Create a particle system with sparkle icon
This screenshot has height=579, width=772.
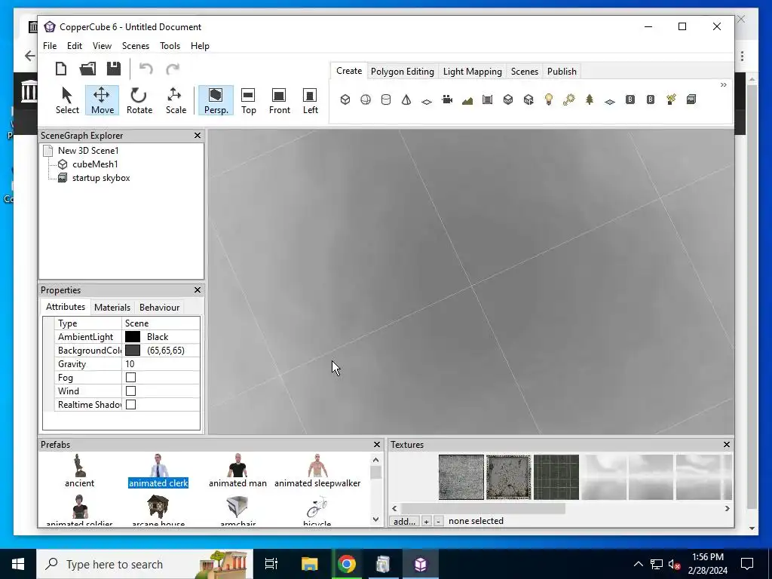click(x=670, y=100)
